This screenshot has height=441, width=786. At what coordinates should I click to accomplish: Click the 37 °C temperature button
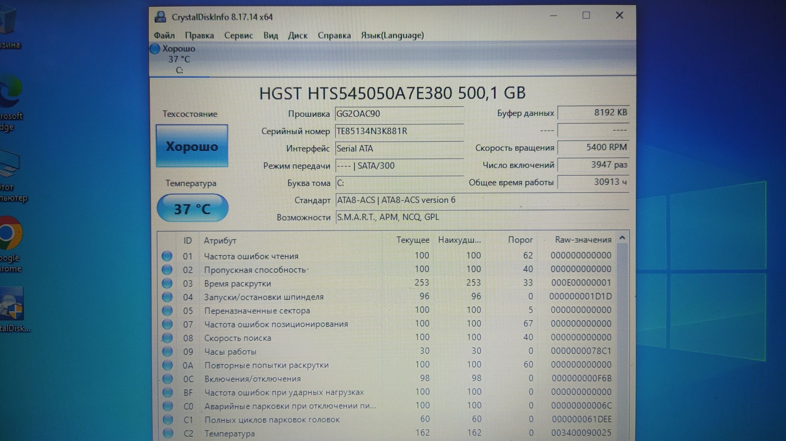(x=192, y=208)
